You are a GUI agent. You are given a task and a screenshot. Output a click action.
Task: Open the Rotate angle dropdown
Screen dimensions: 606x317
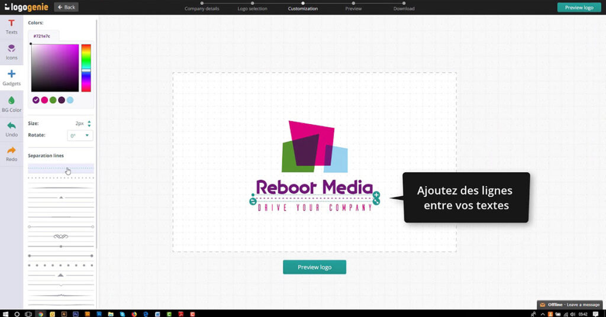[x=80, y=135]
